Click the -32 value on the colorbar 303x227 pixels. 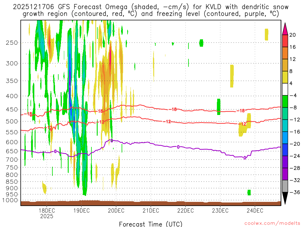point(295,180)
